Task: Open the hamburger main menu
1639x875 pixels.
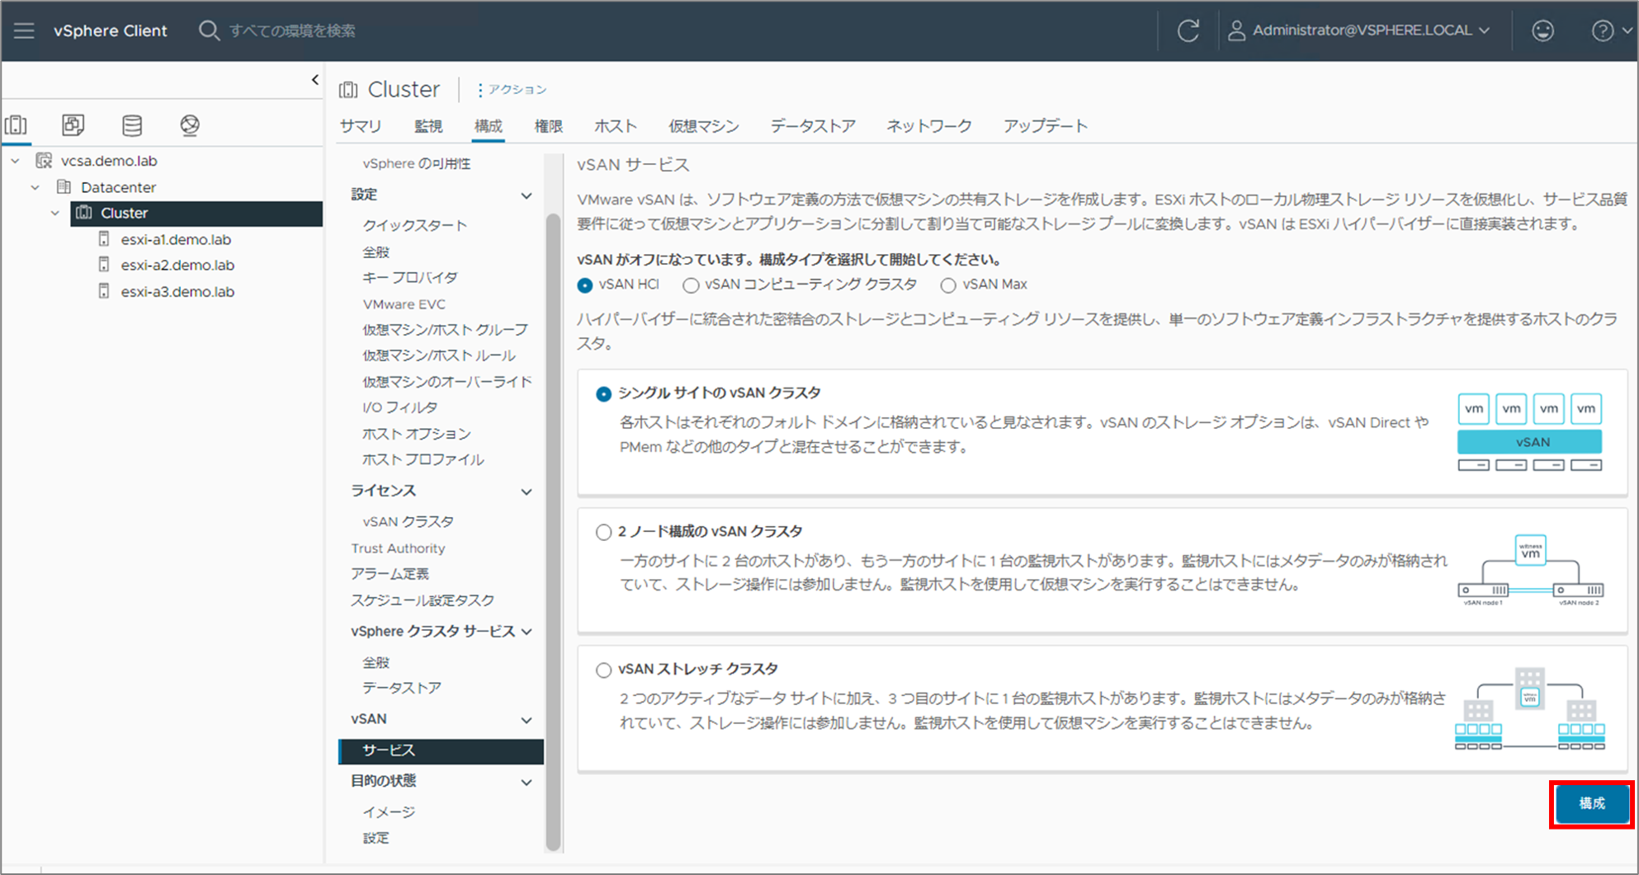Action: (24, 31)
